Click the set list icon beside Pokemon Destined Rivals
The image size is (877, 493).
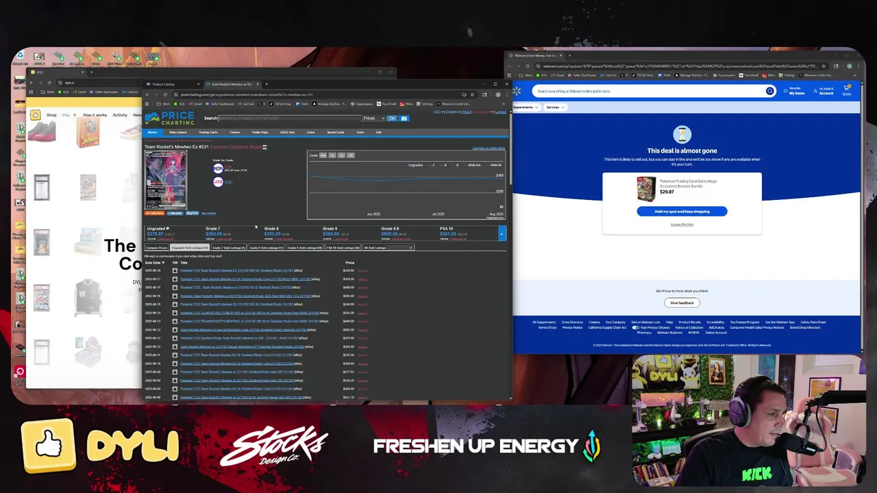(x=264, y=147)
